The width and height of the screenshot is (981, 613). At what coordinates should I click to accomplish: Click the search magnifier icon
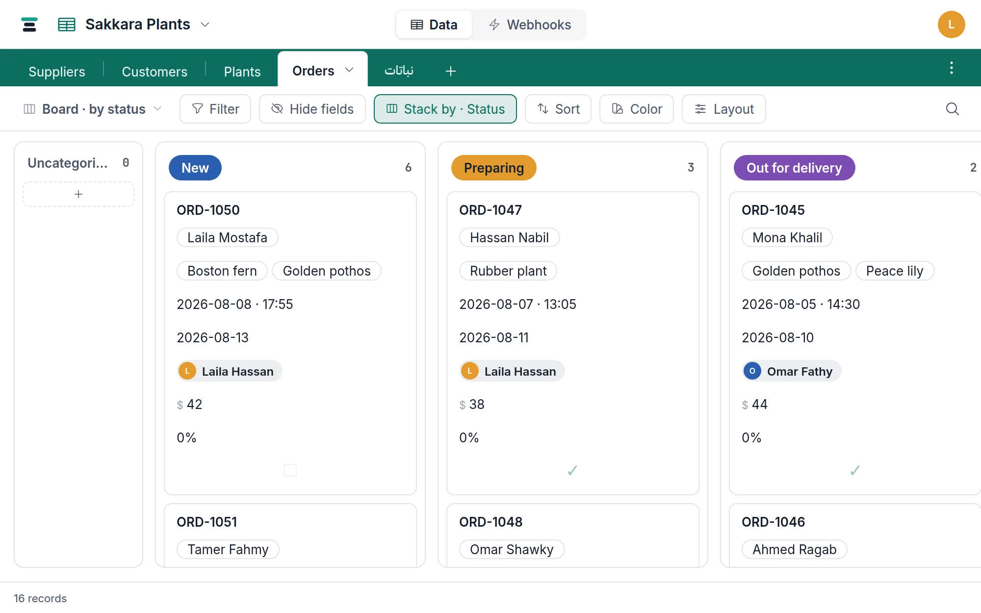(x=953, y=109)
